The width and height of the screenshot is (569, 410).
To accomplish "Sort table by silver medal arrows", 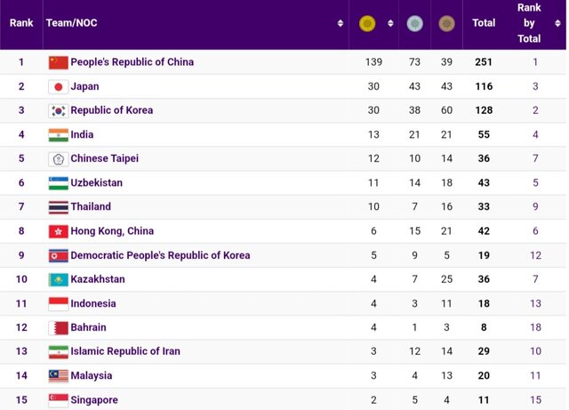I will click(429, 23).
